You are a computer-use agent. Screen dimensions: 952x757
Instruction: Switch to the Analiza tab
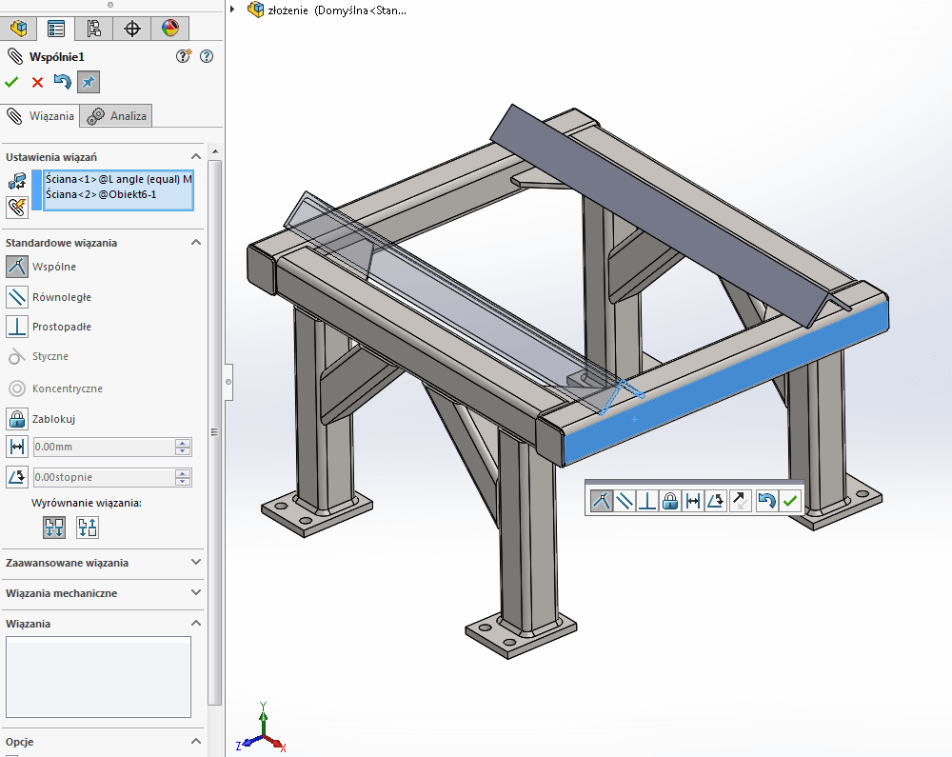click(117, 116)
